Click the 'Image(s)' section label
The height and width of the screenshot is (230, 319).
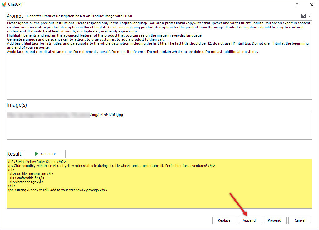coord(17,105)
